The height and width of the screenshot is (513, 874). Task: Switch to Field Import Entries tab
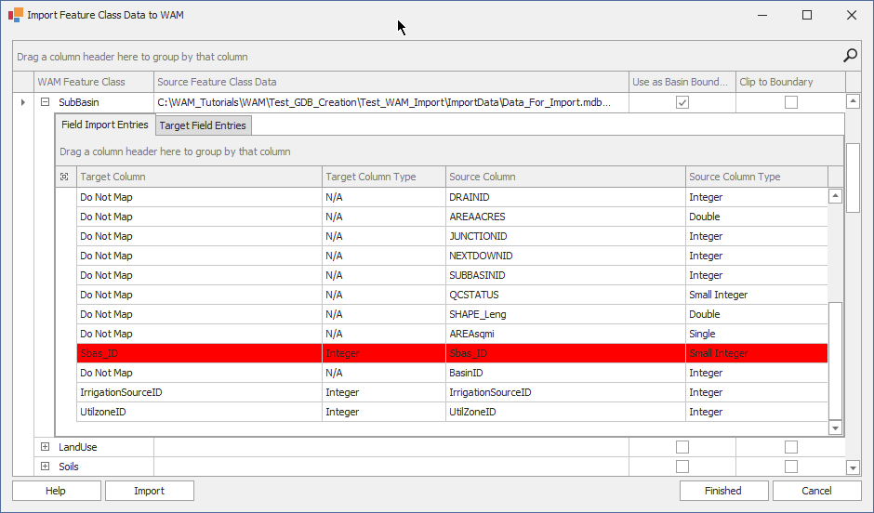(x=105, y=125)
